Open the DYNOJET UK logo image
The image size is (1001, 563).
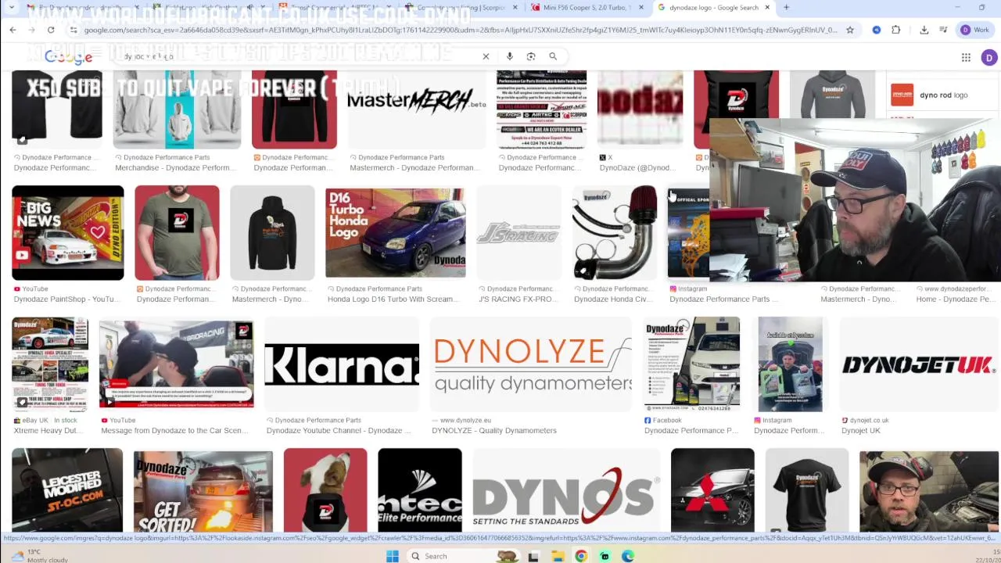tap(918, 364)
